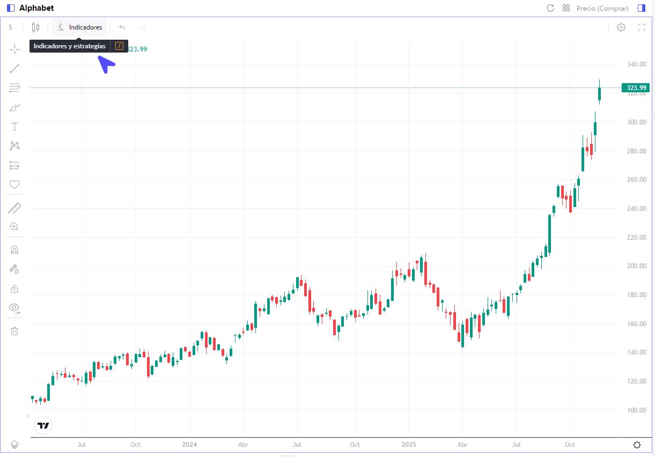Select the crosshair cursor tool
The image size is (655, 457).
coord(14,49)
